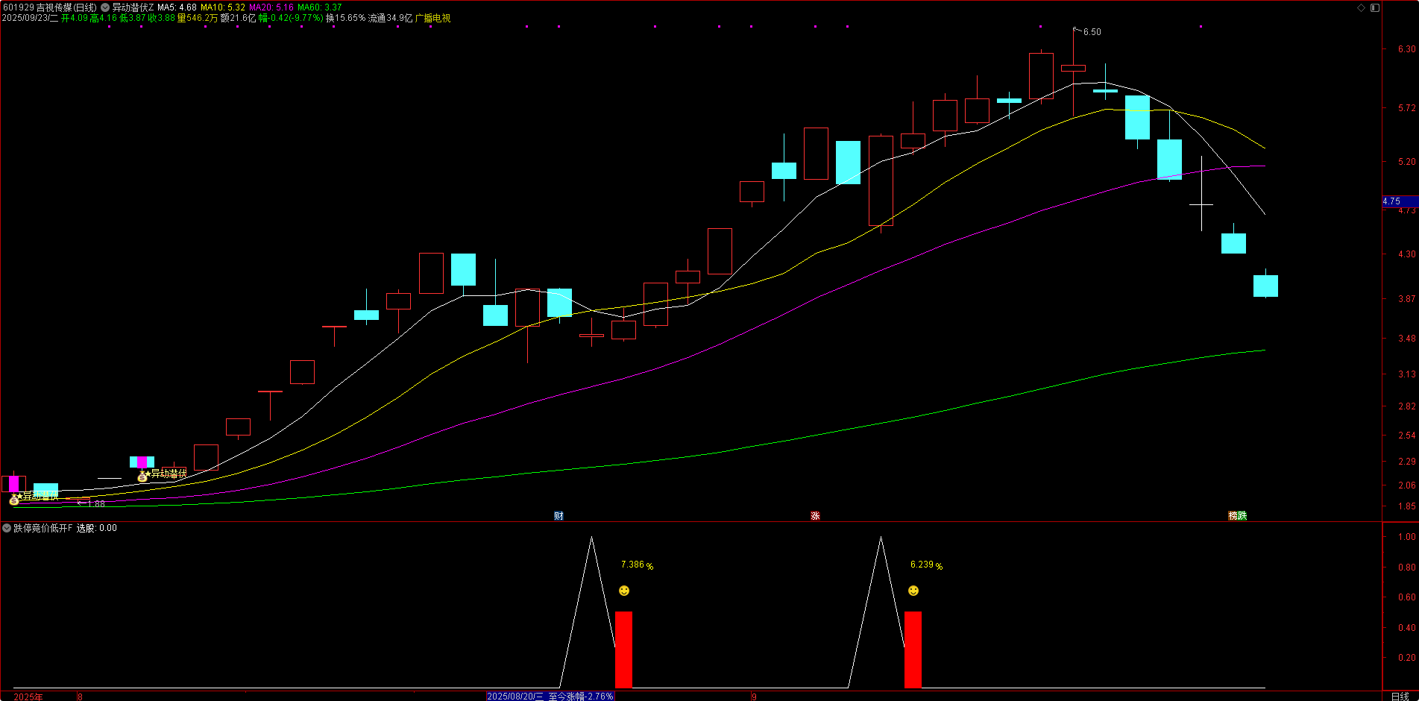Viewport: 1419px width, 701px height.
Task: Click the bottom-left money bag signal icon
Action: 14,500
